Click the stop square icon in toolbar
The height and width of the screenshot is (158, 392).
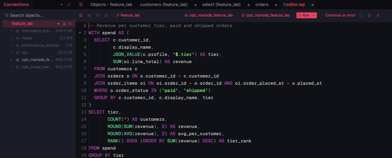361,15
